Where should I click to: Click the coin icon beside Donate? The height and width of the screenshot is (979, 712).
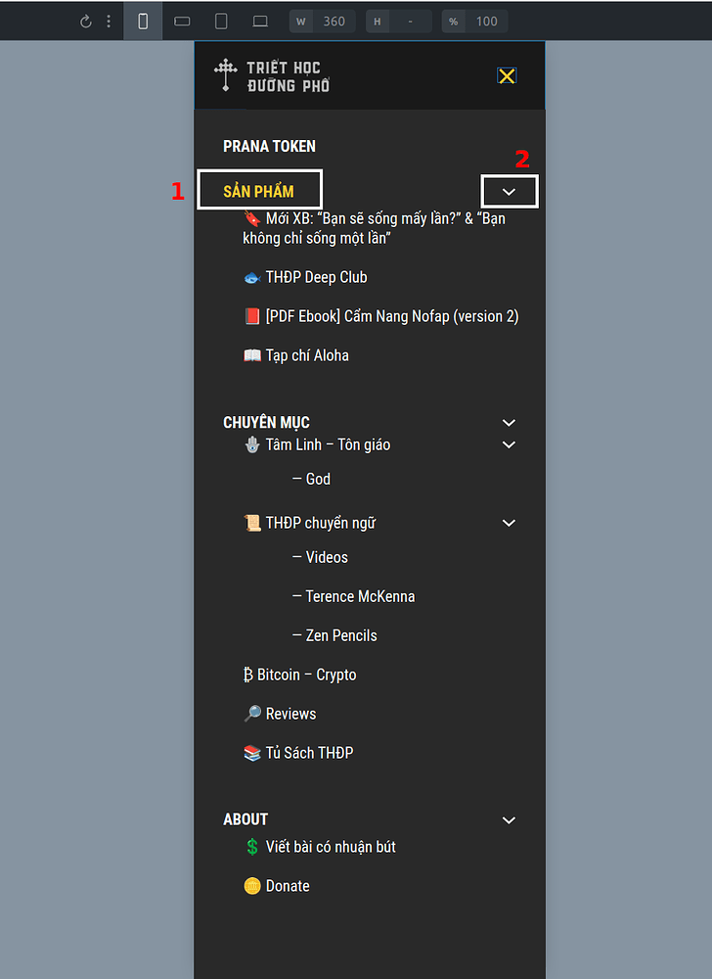(251, 886)
